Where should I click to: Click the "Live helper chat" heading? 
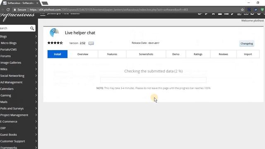[80, 33]
